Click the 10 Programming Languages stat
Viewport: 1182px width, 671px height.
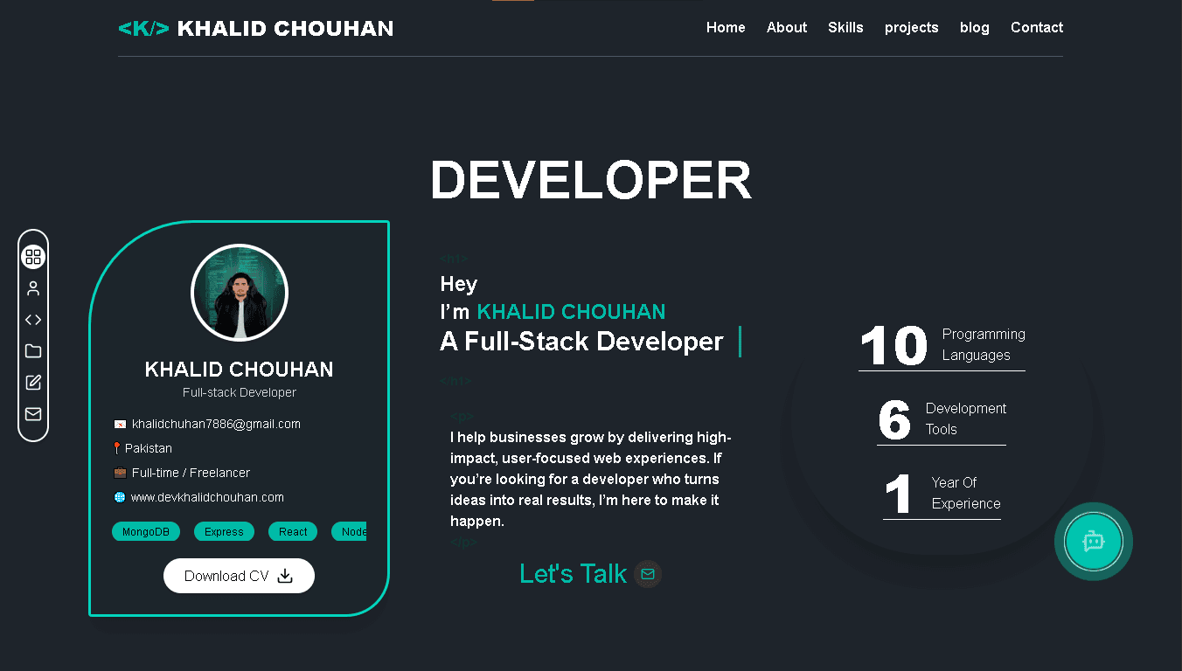pyautogui.click(x=942, y=345)
